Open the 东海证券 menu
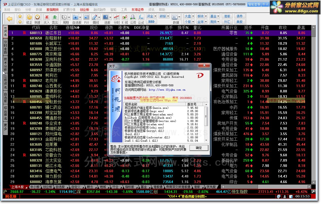This screenshot has width=321, height=204. coord(138,10)
